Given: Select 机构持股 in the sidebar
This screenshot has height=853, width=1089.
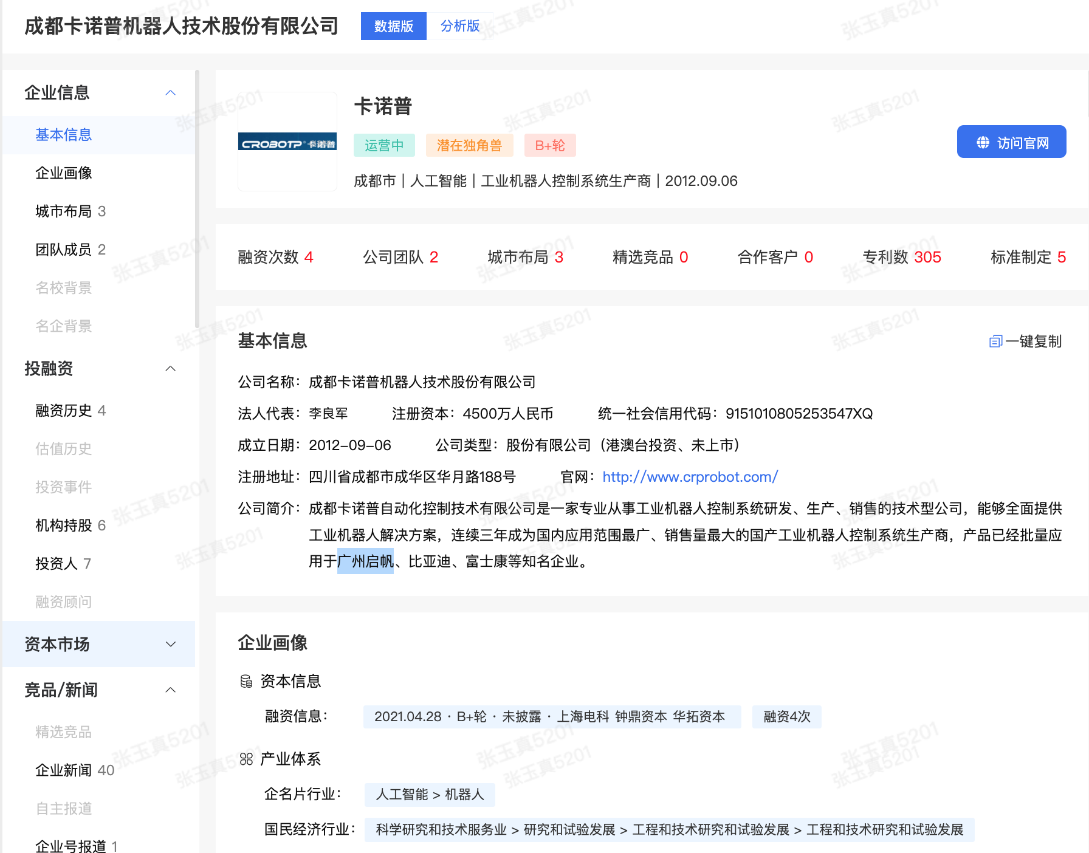Looking at the screenshot, I should coord(64,526).
